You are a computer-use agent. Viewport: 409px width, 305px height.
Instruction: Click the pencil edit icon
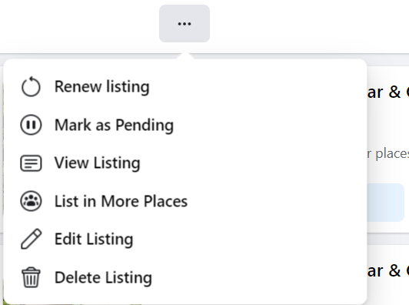[x=31, y=239]
